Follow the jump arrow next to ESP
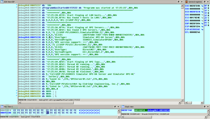 [x=202, y=26]
